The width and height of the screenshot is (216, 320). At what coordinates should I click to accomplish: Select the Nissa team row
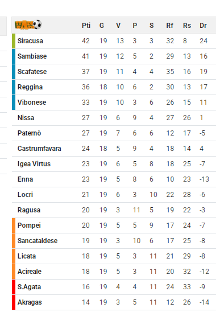point(114,118)
